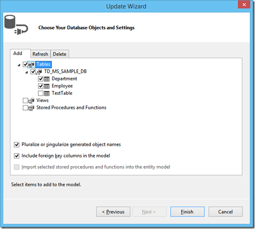Click the database connection icon in header
Viewport: 255px width, 229px height.
[x=16, y=25]
